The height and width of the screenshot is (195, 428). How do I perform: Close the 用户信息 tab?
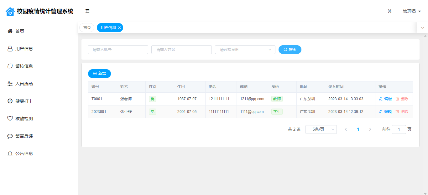pos(119,28)
